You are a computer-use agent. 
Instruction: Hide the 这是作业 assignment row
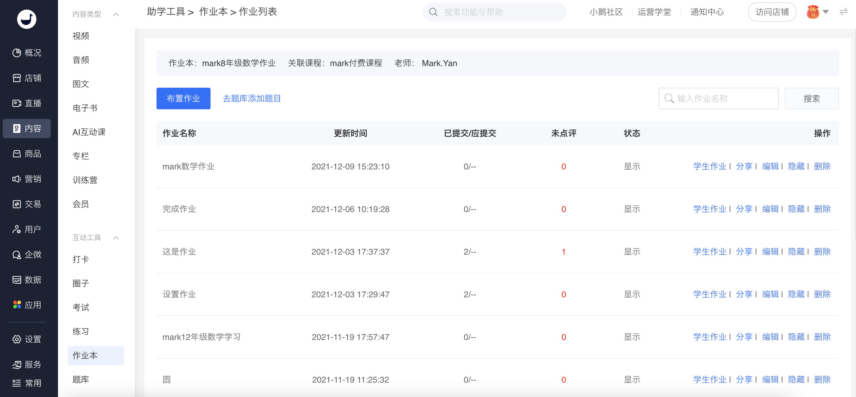(796, 251)
